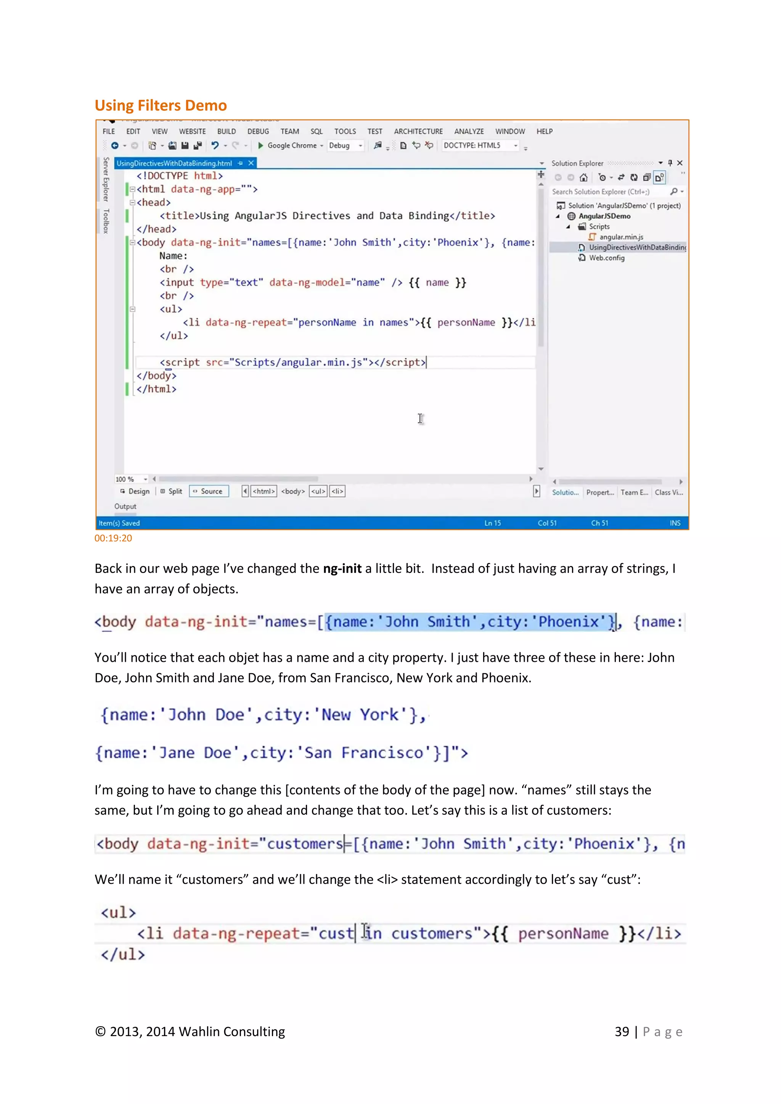781x1104 pixels.
Task: Click the New Project icon in the toolbar
Action: (x=153, y=145)
